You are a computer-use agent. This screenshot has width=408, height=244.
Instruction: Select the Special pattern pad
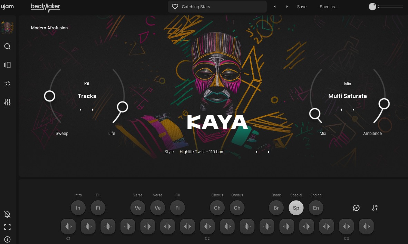(x=296, y=208)
